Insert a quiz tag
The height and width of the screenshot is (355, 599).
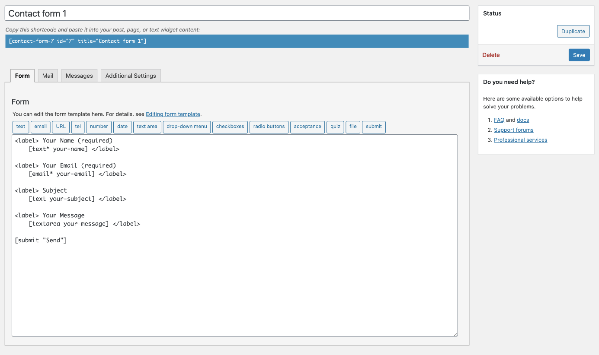[x=335, y=127]
